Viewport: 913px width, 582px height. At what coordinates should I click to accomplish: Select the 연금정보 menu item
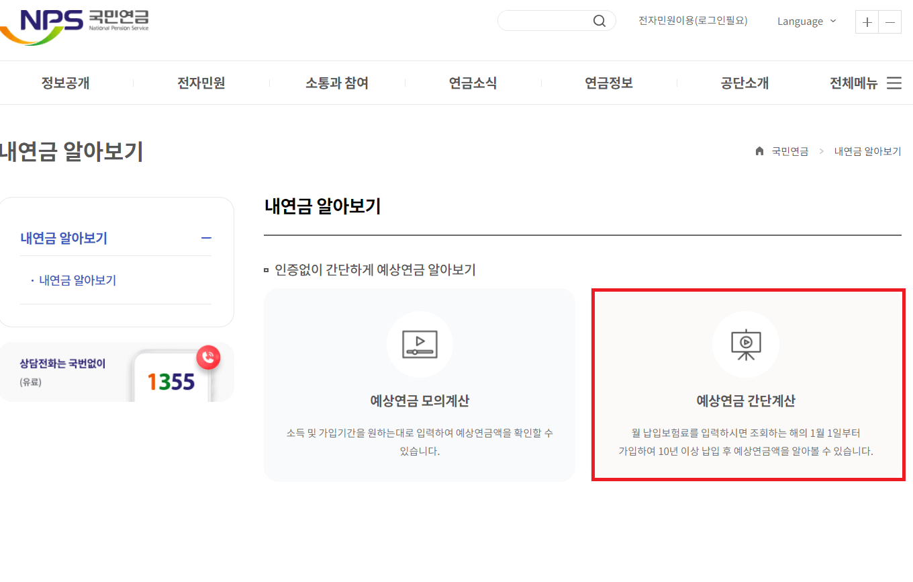point(608,83)
